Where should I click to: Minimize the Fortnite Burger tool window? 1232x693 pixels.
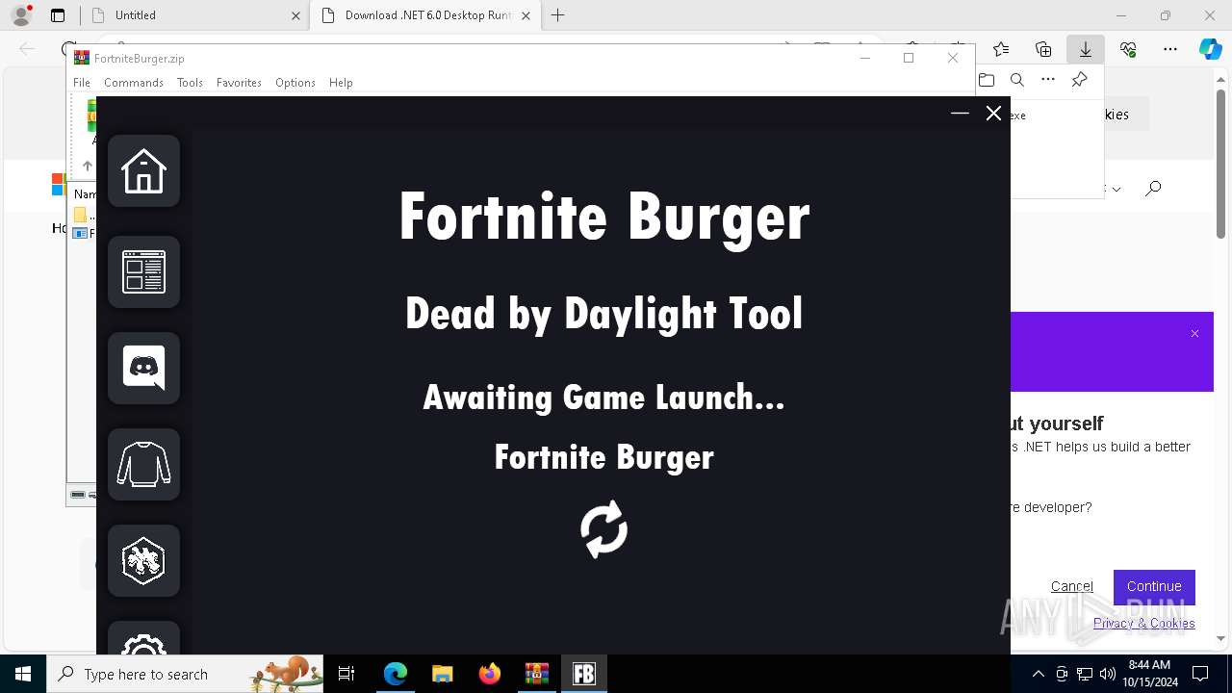click(960, 114)
